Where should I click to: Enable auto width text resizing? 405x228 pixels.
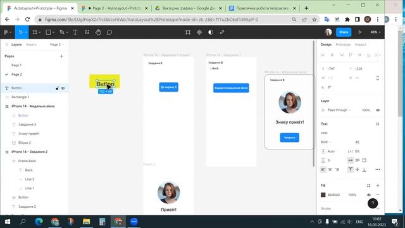coord(350,160)
